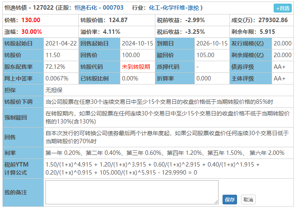Select the 剩余年限 value 5.915

267,32
